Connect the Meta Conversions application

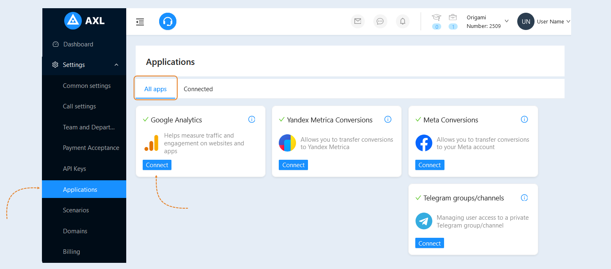(x=430, y=165)
